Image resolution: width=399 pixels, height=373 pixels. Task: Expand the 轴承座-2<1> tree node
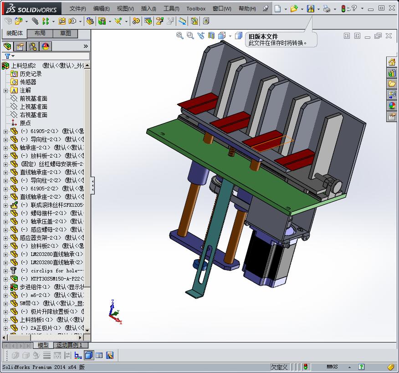tap(5, 148)
